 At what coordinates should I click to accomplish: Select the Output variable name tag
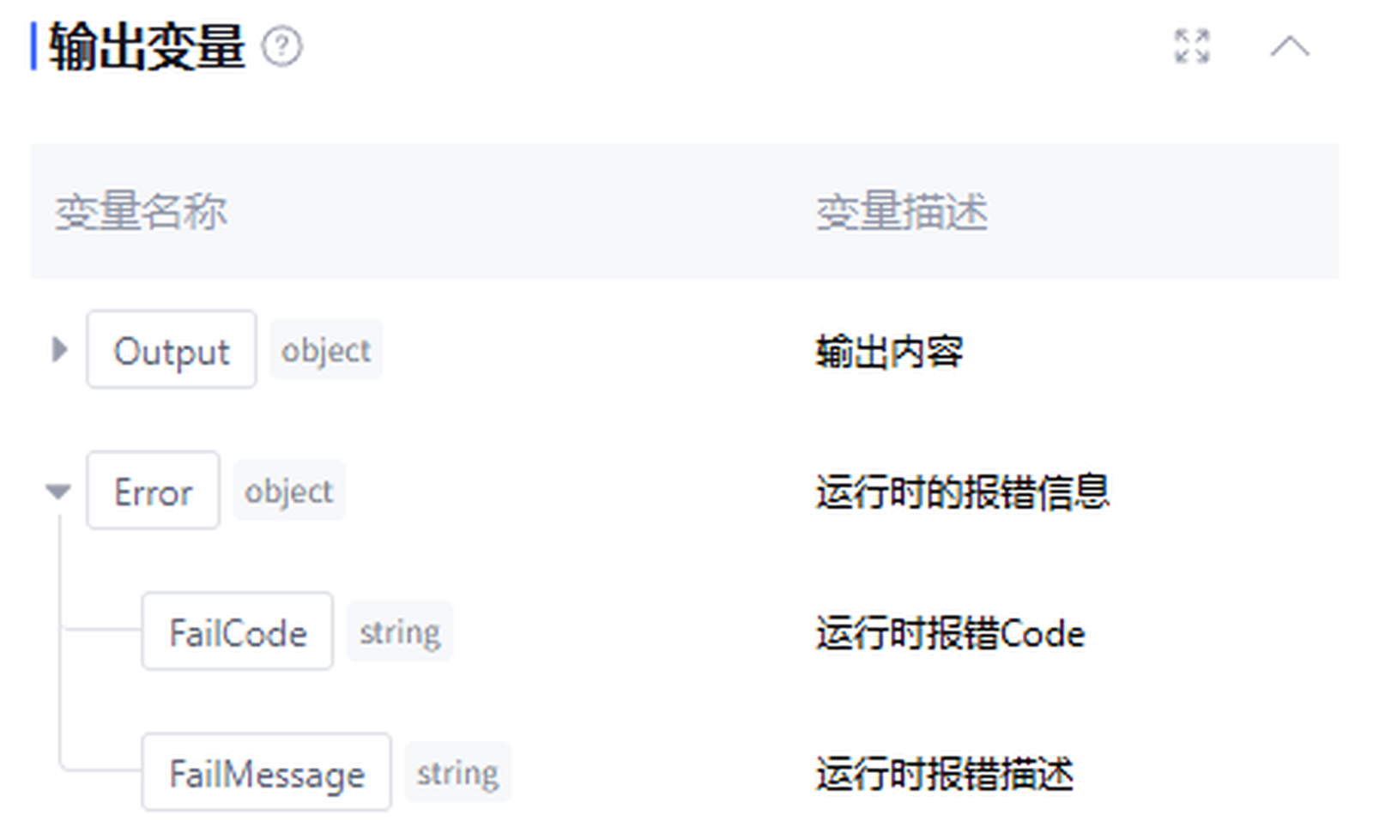(172, 350)
